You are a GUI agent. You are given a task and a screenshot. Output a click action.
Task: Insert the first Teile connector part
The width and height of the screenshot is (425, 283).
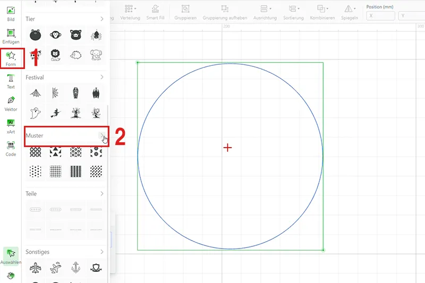click(x=36, y=209)
